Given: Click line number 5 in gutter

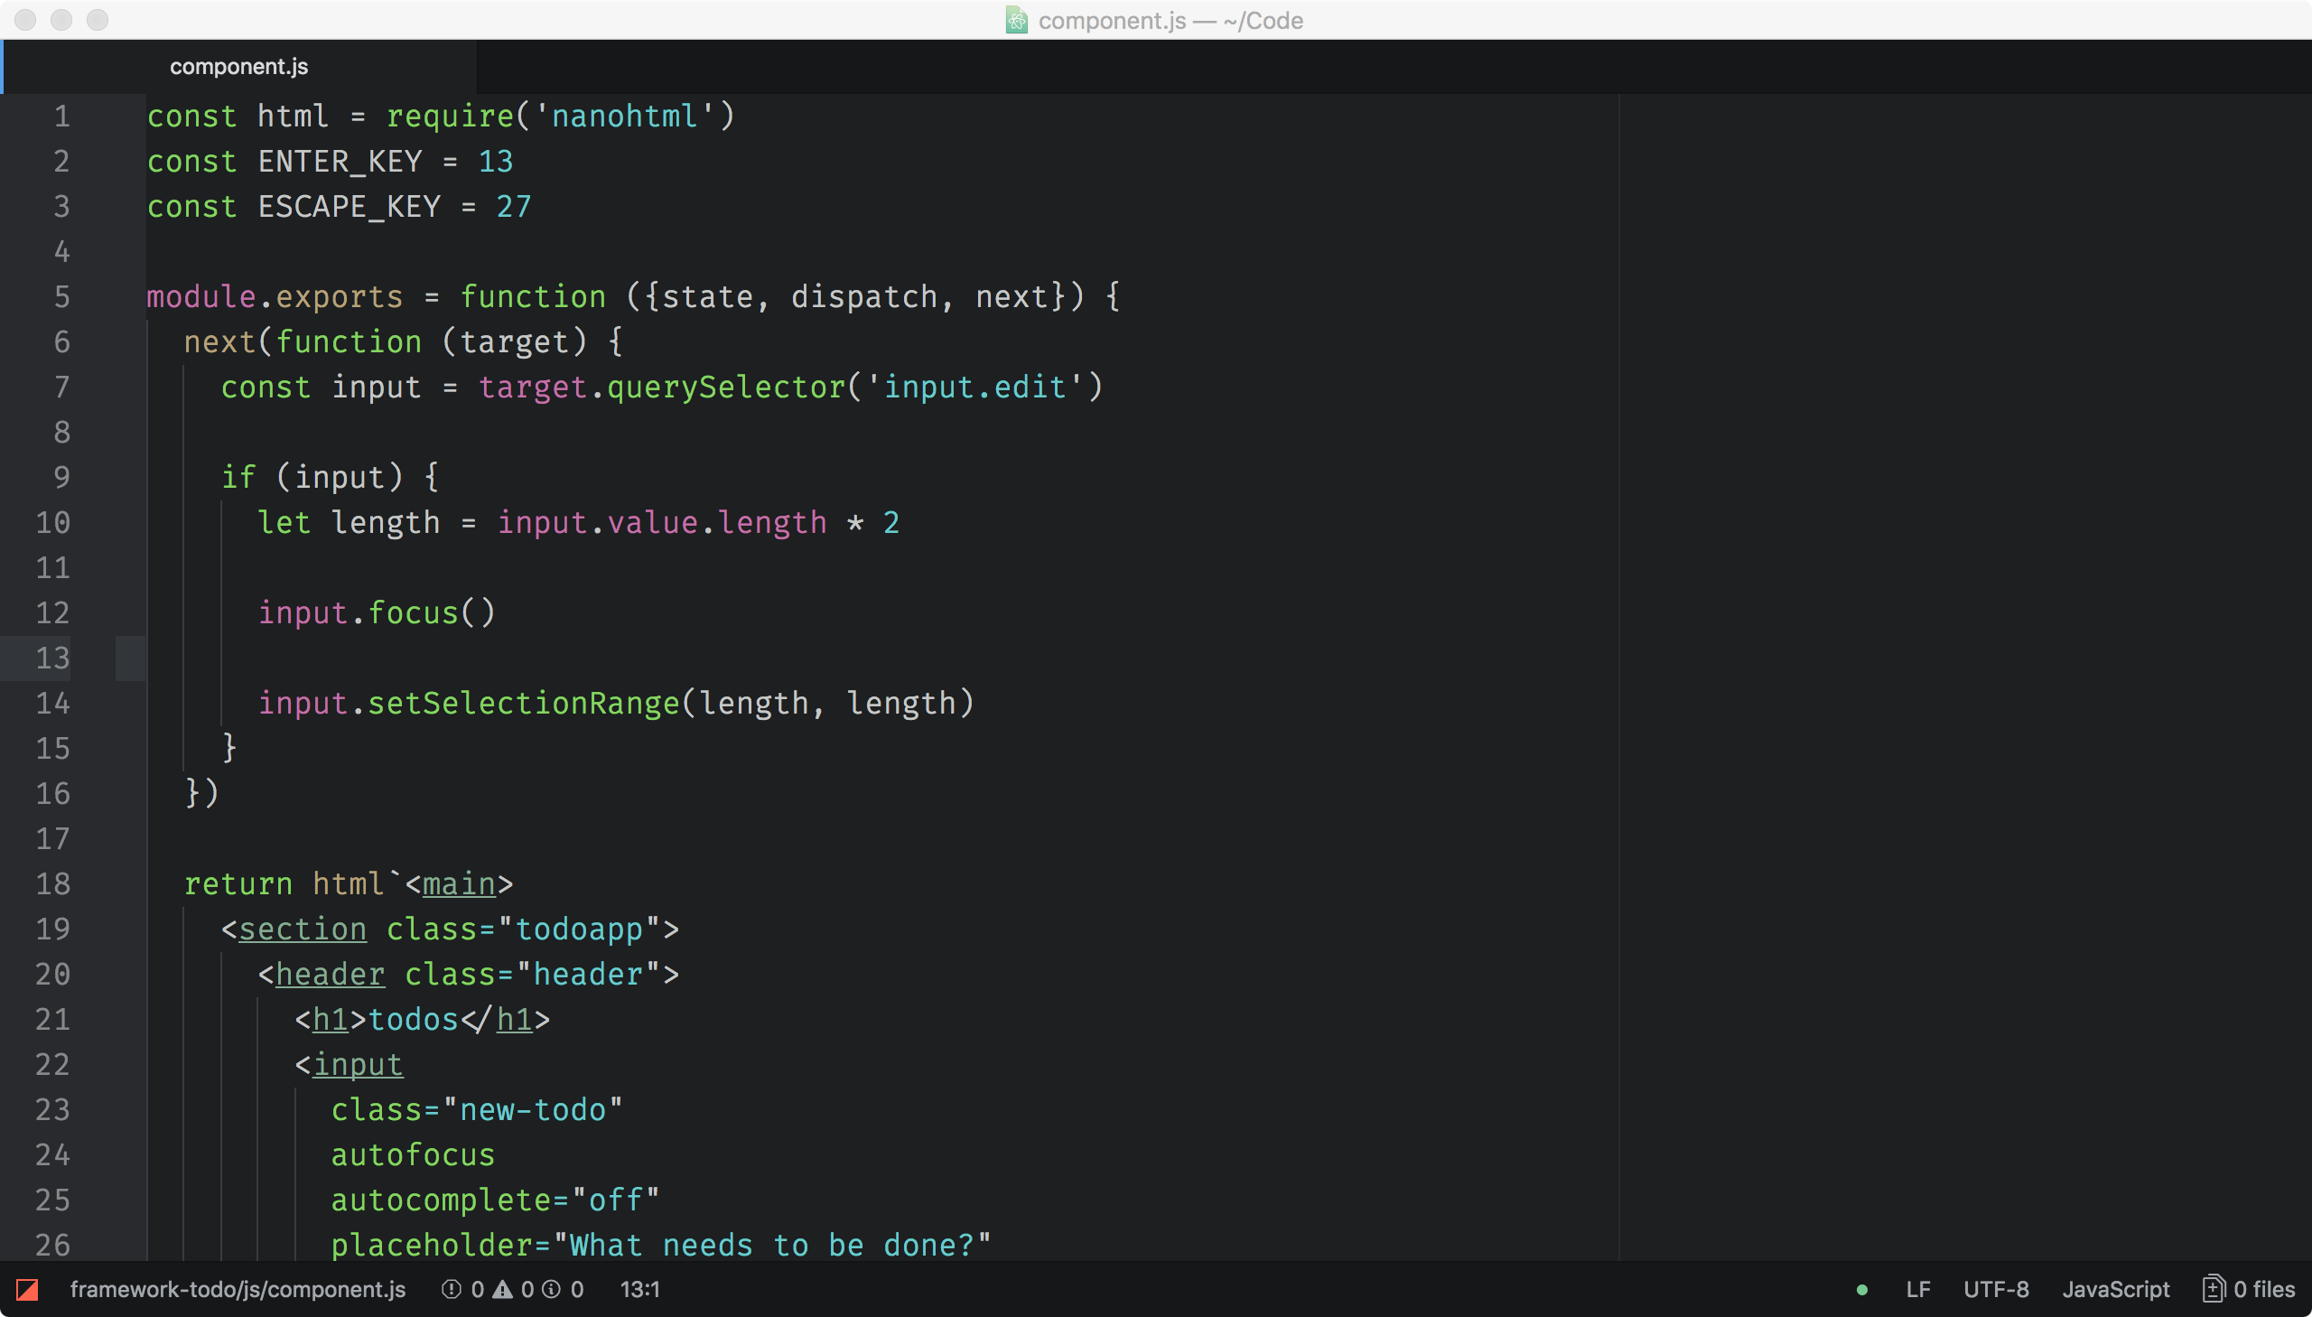Looking at the screenshot, I should click(x=61, y=296).
